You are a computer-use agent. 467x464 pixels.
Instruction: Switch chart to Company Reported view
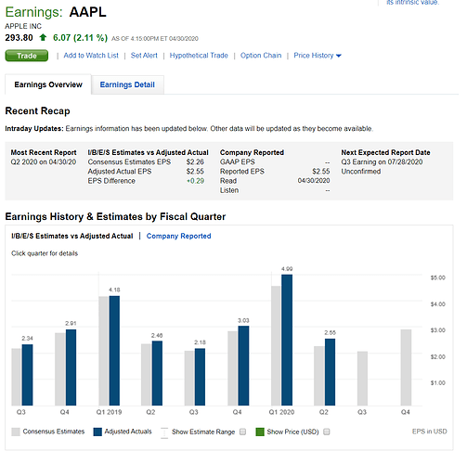click(178, 236)
